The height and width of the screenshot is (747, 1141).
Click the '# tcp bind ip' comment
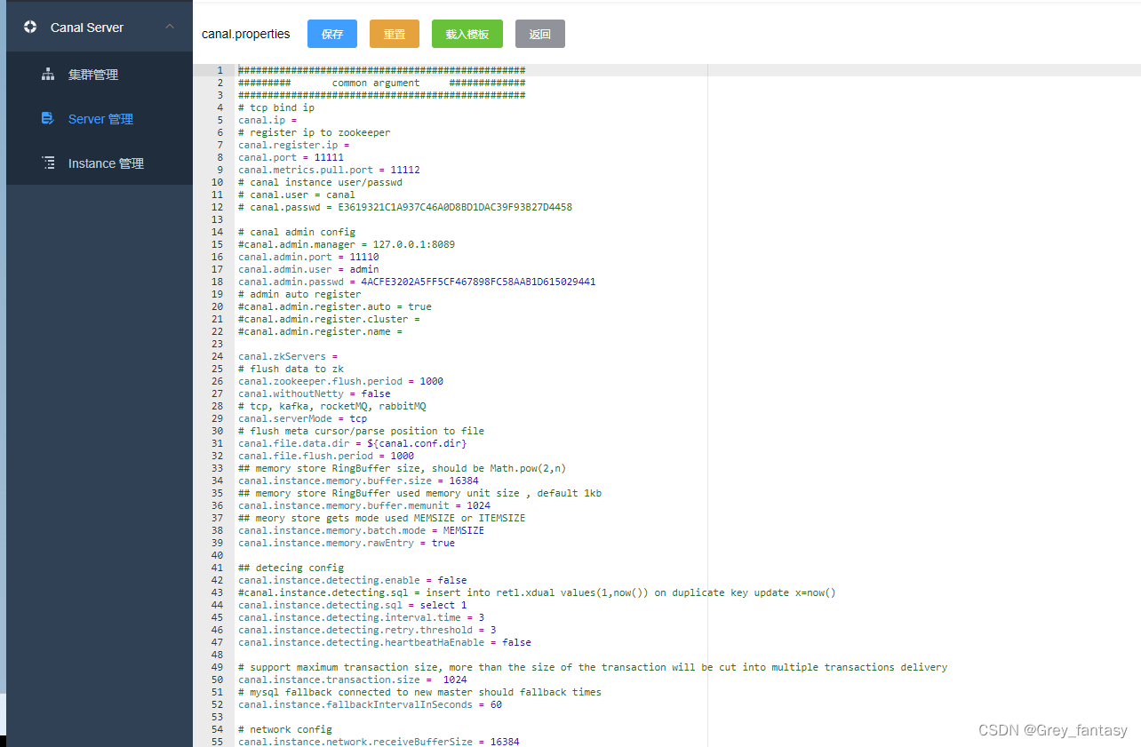point(276,107)
